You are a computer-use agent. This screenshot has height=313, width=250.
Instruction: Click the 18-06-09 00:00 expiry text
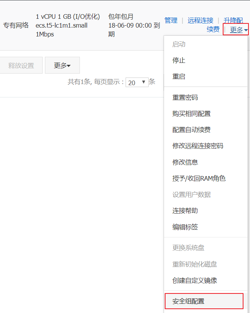pyautogui.click(x=130, y=25)
